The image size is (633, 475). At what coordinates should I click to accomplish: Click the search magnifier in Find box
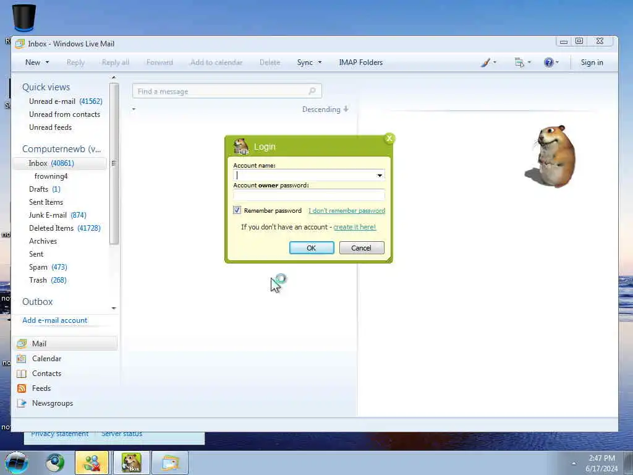[x=312, y=91]
